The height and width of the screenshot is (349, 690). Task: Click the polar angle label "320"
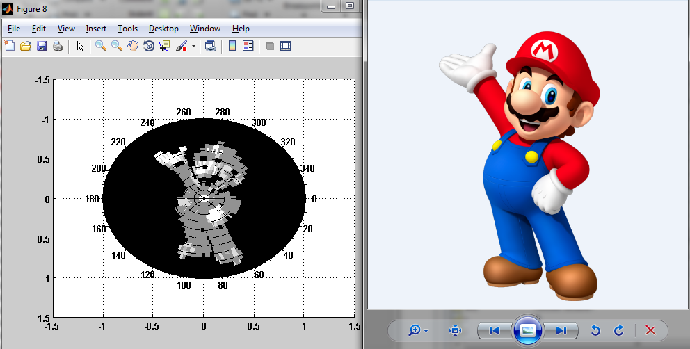click(x=288, y=142)
